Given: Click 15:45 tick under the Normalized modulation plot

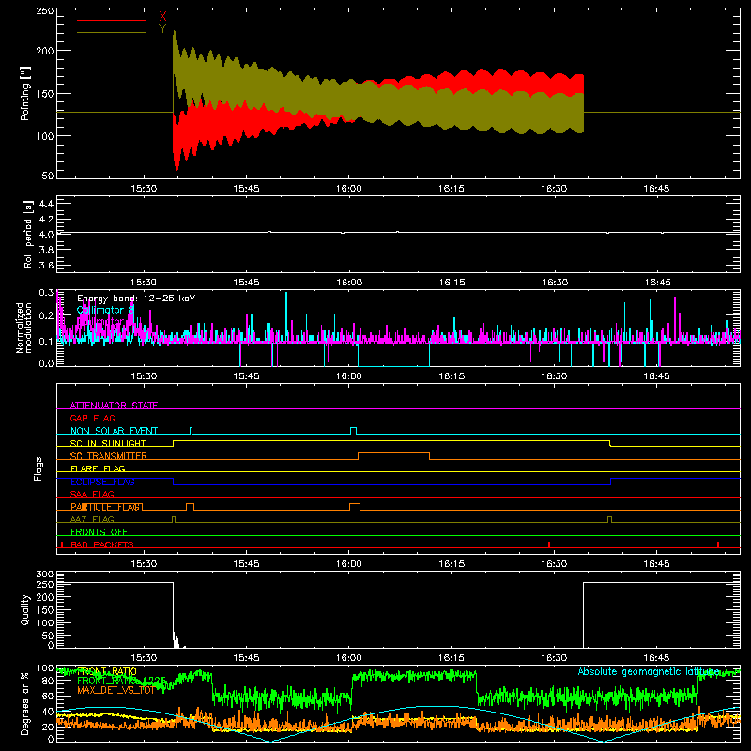Looking at the screenshot, I should tap(246, 376).
